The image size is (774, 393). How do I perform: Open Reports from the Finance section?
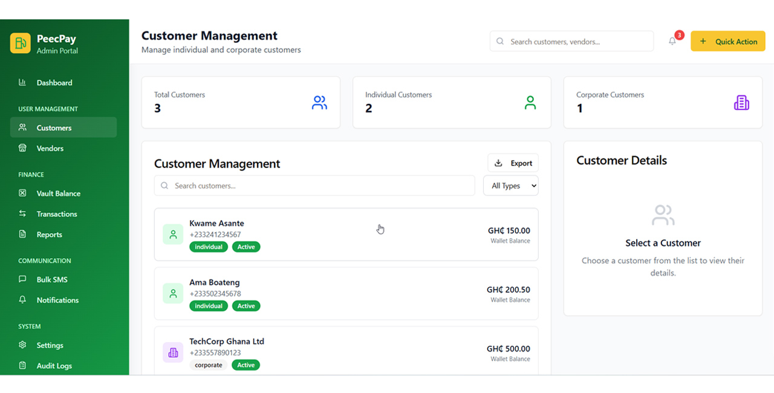(50, 235)
